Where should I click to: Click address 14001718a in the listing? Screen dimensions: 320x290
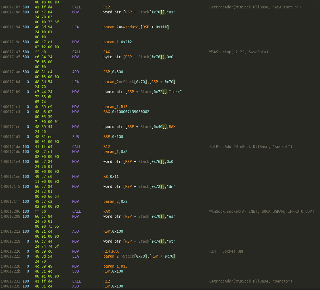tap(10, 12)
